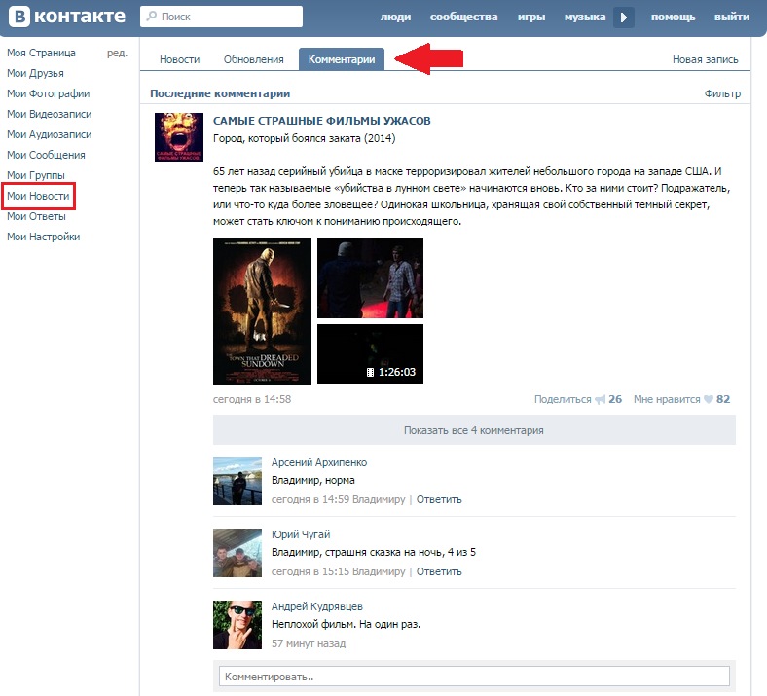The height and width of the screenshot is (696, 767).
Task: Open Мои Видеозаписи
Action: pyautogui.click(x=49, y=114)
